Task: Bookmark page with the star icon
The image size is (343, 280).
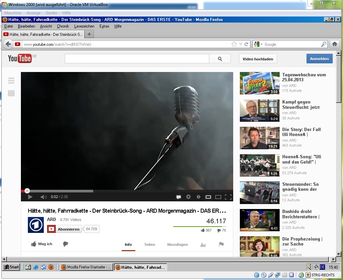Action: [x=234, y=44]
